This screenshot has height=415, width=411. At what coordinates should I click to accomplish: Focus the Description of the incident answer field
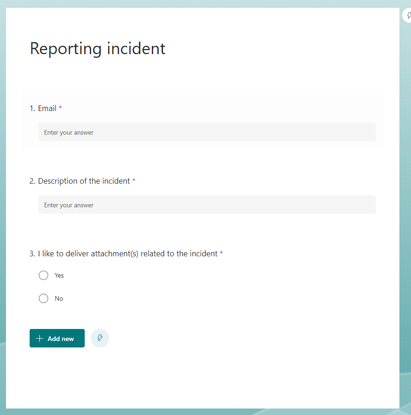tap(207, 205)
